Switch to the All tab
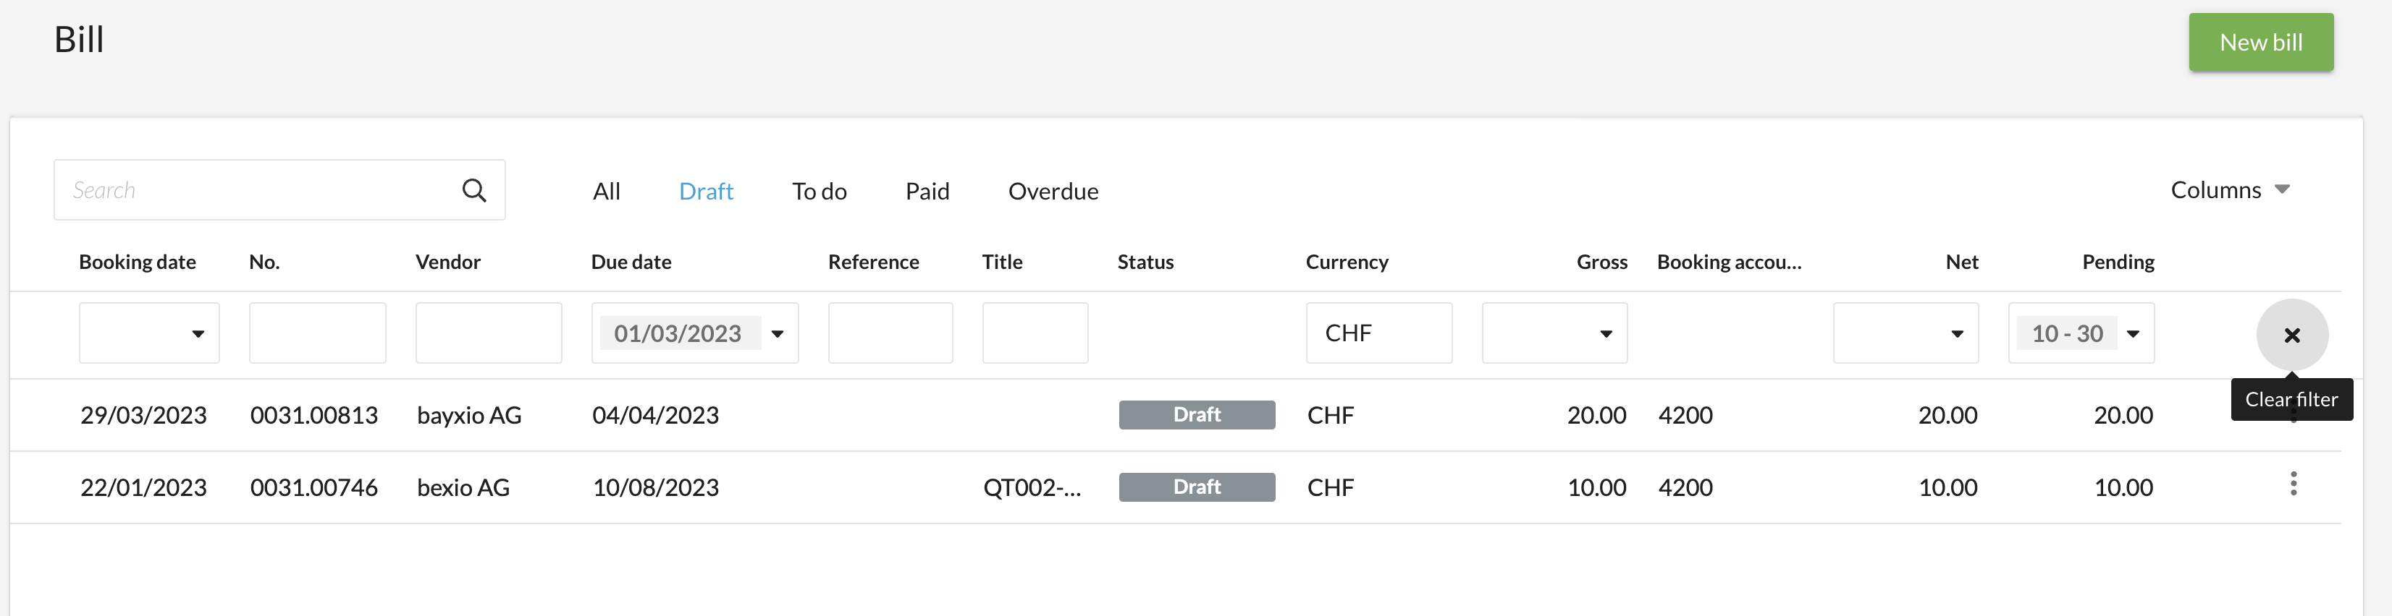2392x616 pixels. point(607,191)
